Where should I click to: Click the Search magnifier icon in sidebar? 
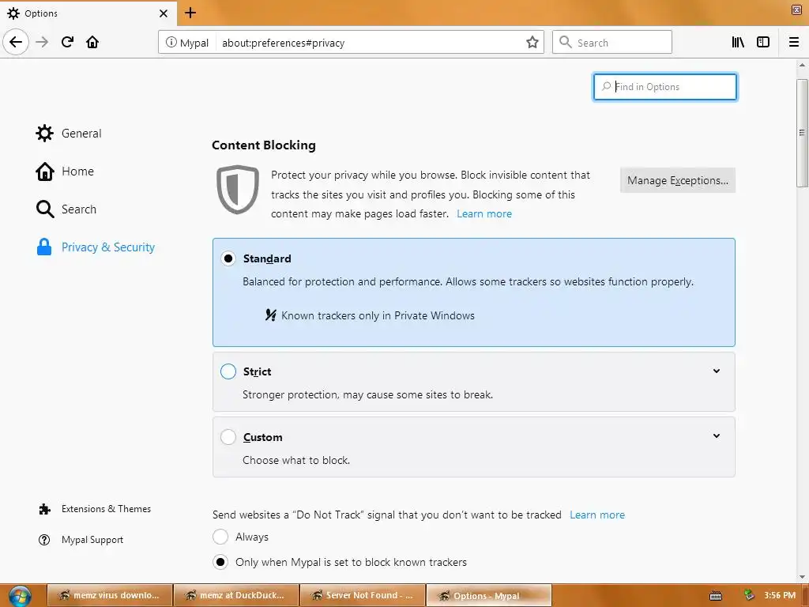pyautogui.click(x=45, y=209)
